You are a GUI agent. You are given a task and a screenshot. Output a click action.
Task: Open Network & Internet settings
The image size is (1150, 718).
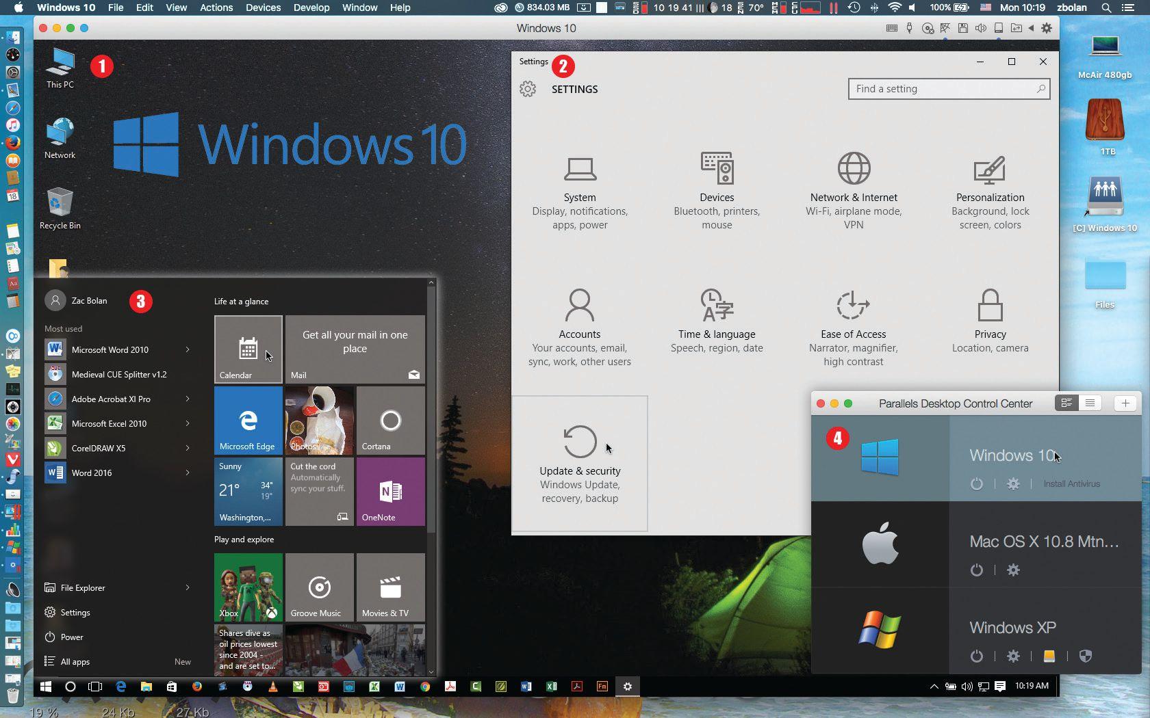[854, 191]
